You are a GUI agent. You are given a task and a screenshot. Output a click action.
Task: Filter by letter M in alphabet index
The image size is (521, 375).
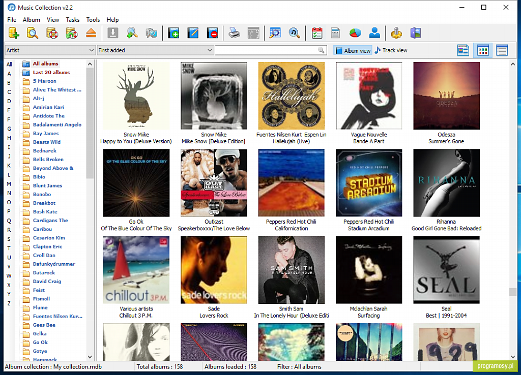pos(9,184)
